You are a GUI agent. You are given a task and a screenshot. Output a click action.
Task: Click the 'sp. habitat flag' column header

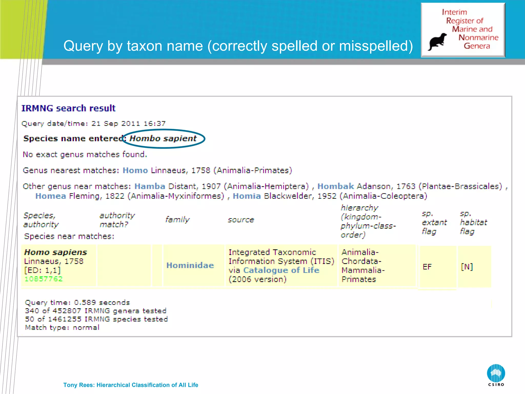(x=473, y=222)
